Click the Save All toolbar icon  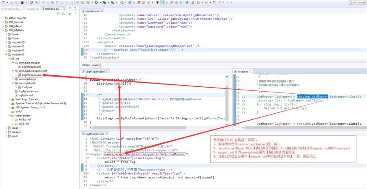point(16,2)
